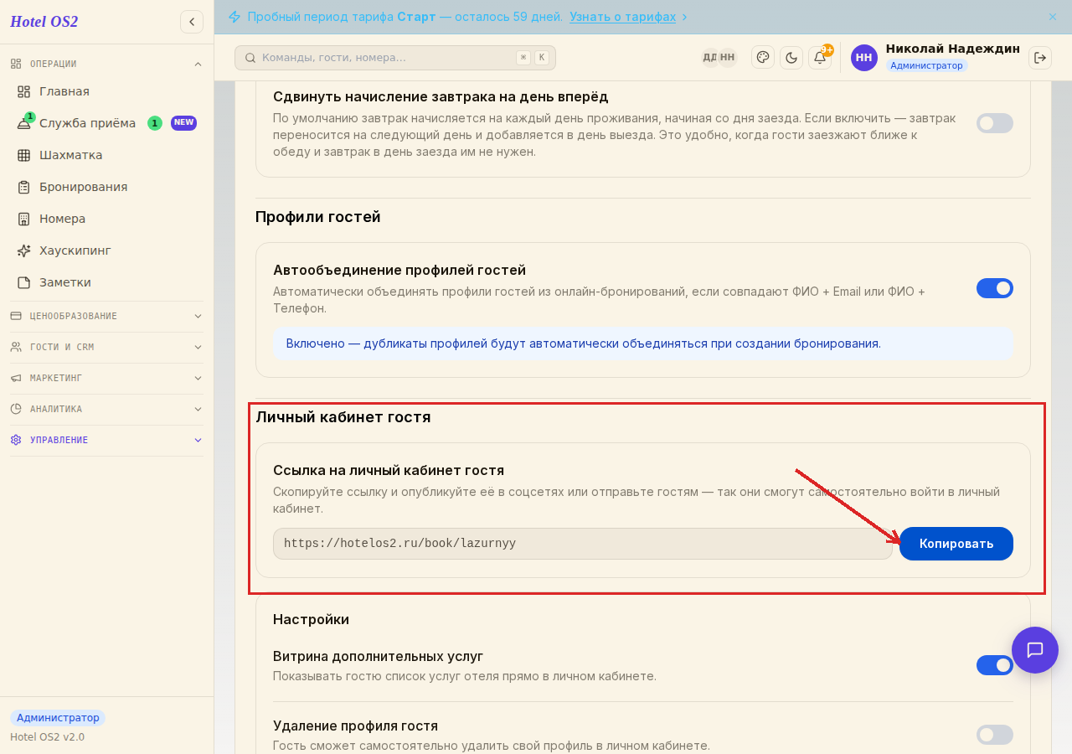
Task: Click the lightning icon in trial banner
Action: click(x=234, y=17)
